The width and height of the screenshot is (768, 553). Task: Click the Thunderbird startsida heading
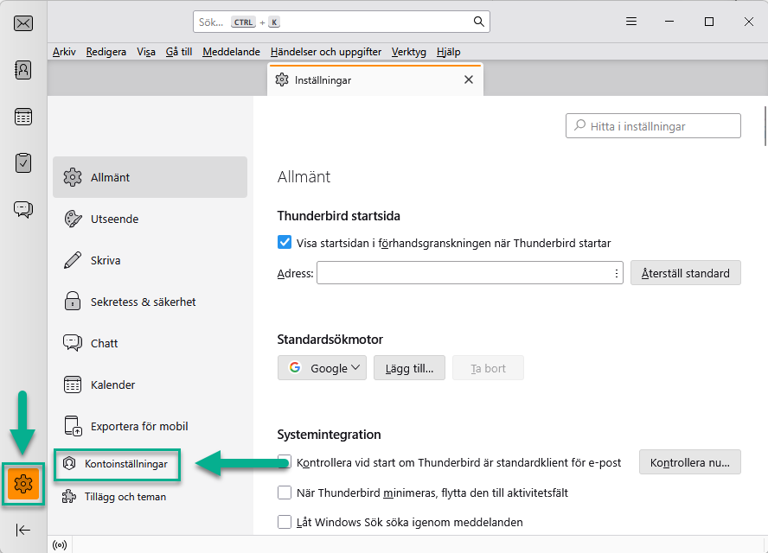tap(338, 216)
